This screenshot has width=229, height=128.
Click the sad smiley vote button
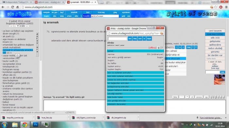point(183,47)
